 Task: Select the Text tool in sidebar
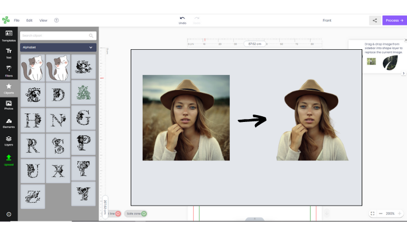(9, 53)
